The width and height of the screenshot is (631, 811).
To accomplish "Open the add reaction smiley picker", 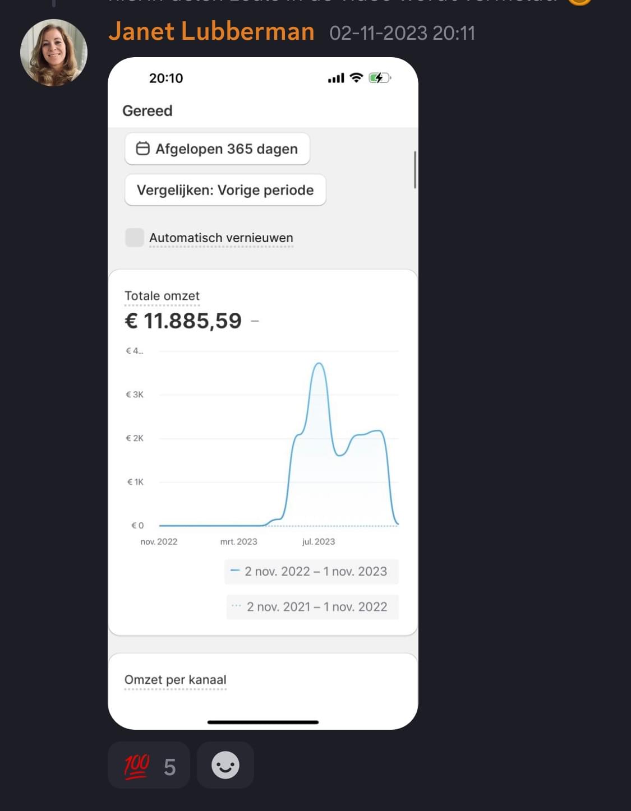I will 225,766.
